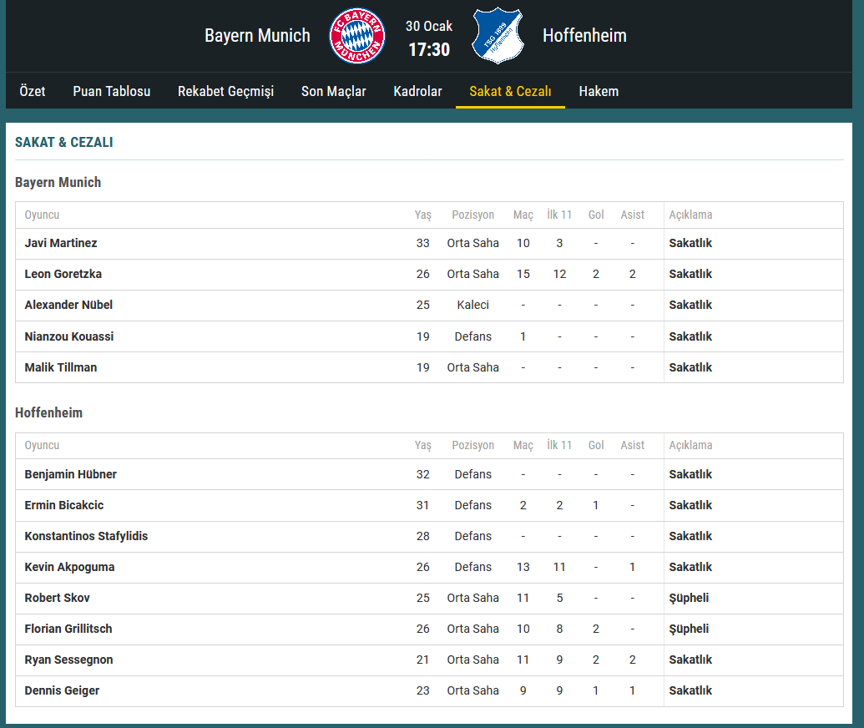Click Dennis Geiger's Sakatlık status
The image size is (864, 728).
(x=690, y=690)
